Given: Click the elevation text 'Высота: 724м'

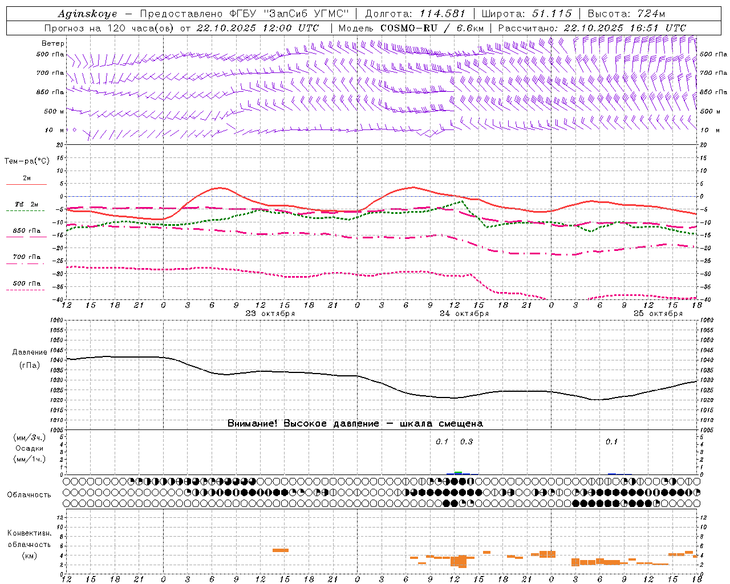Looking at the screenshot, I should [626, 14].
